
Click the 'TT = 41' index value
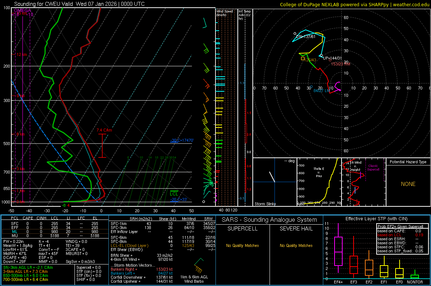click(45, 245)
